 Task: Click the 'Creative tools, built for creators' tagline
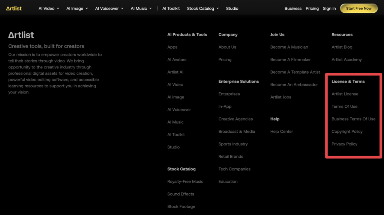[46, 46]
